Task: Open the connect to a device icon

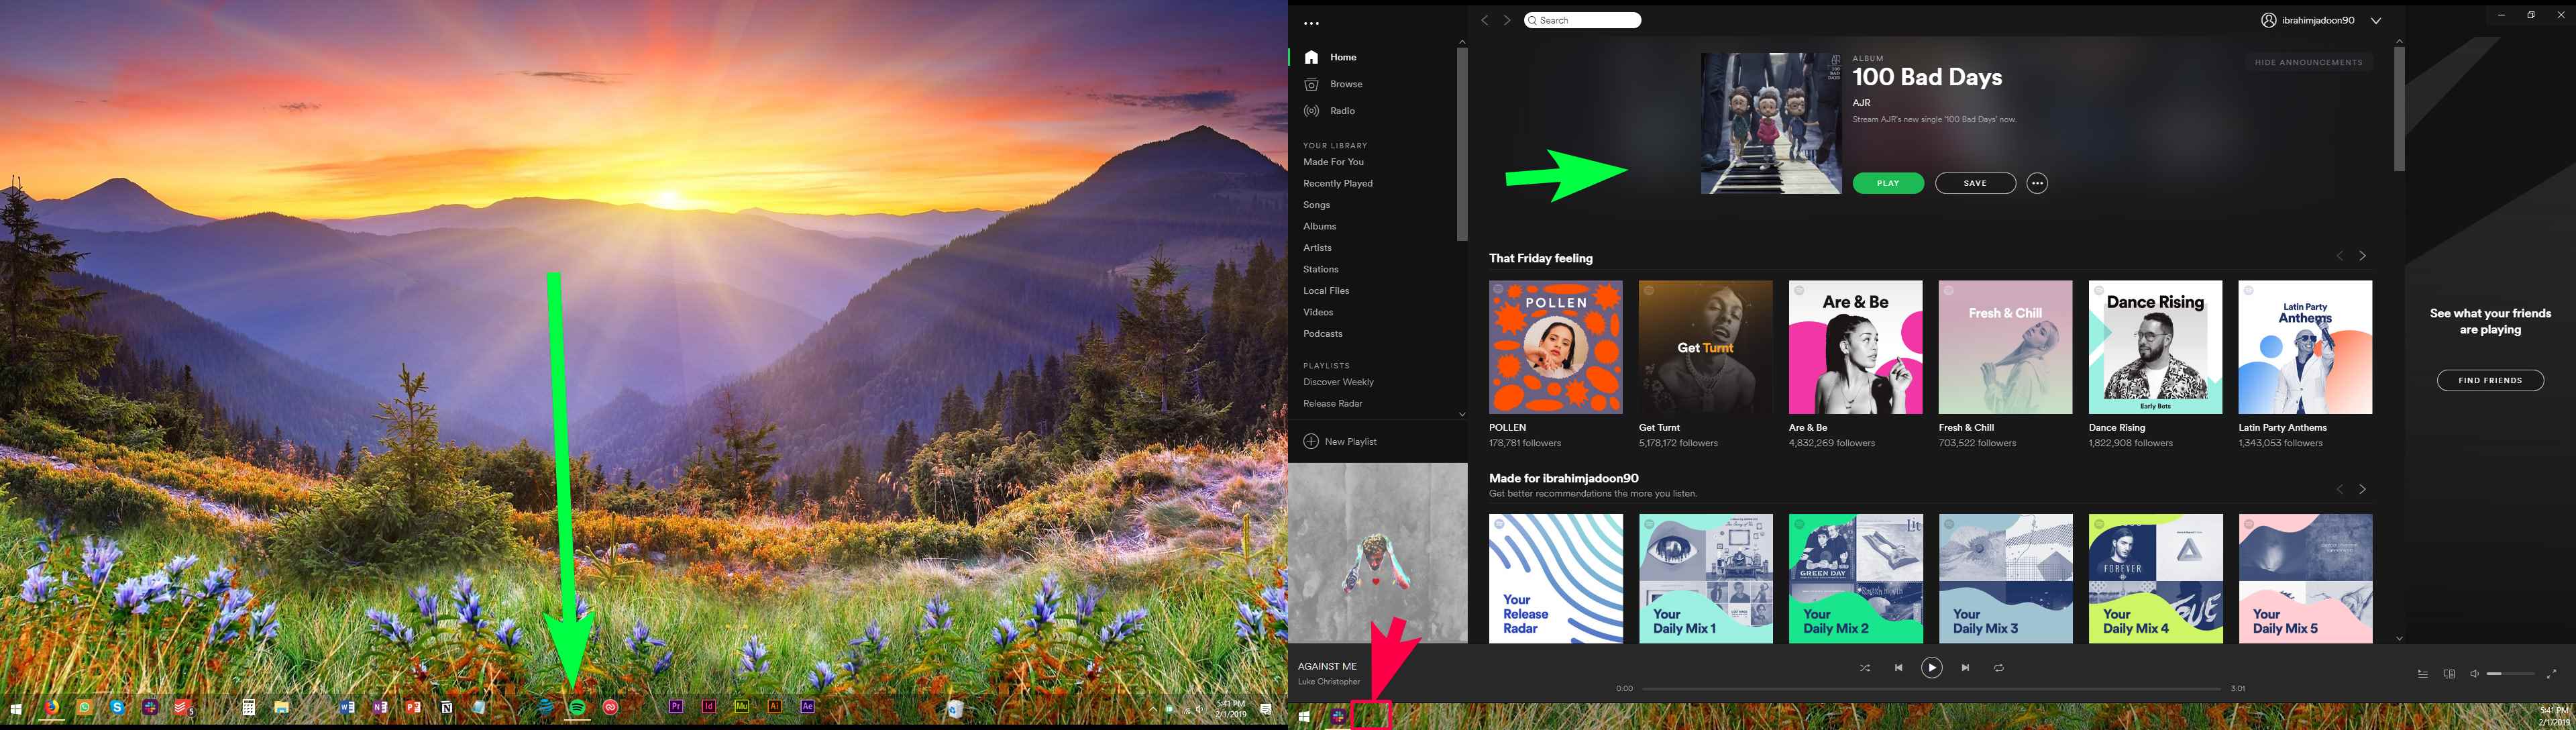Action: pos(2449,674)
